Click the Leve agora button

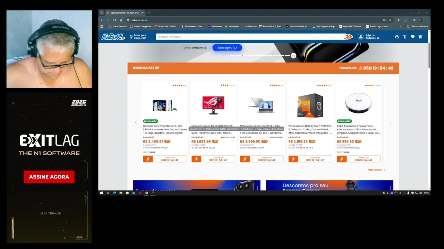pyautogui.click(x=227, y=48)
